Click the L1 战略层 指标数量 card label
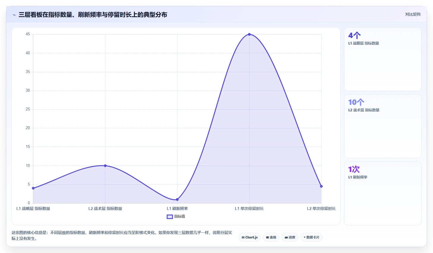Image resolution: width=433 pixels, height=253 pixels. tap(363, 43)
